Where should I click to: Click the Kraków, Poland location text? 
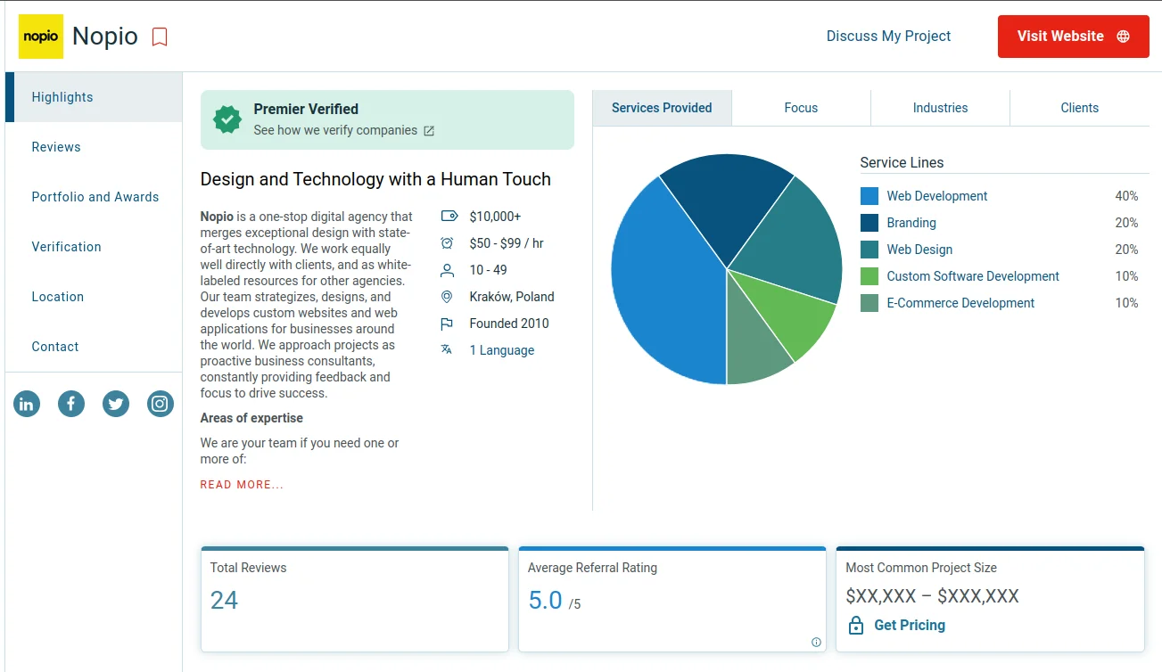tap(512, 297)
